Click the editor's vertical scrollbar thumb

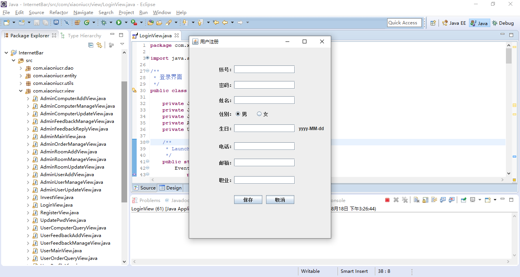tap(509, 56)
